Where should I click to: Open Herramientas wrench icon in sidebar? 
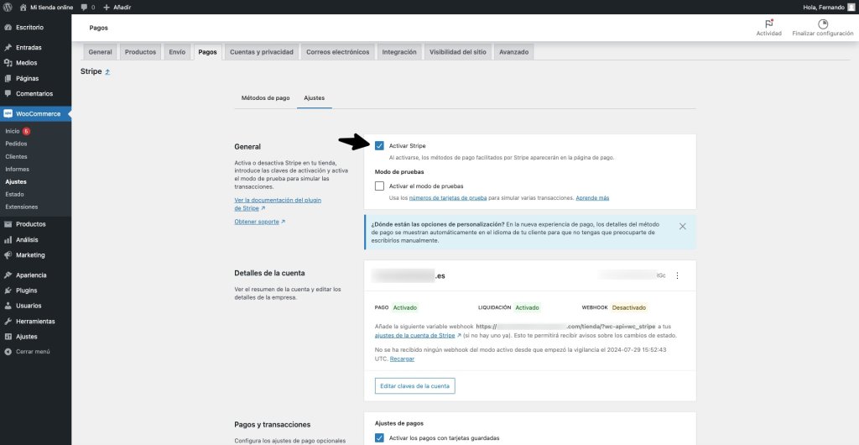coord(8,321)
